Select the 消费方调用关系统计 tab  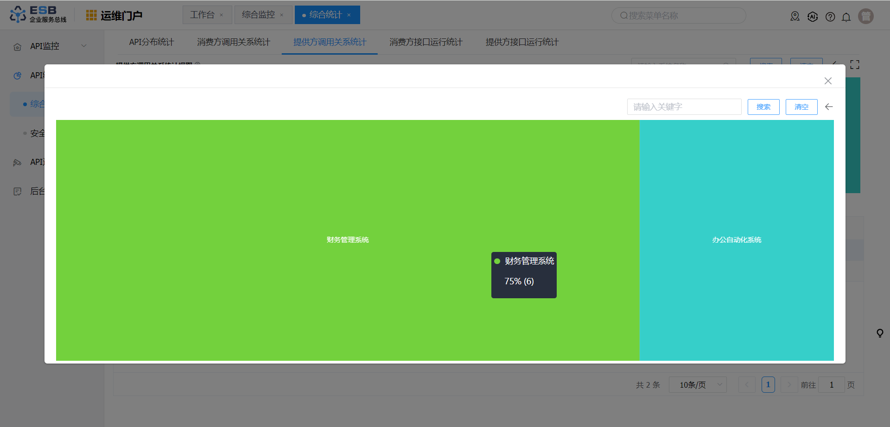coord(233,42)
